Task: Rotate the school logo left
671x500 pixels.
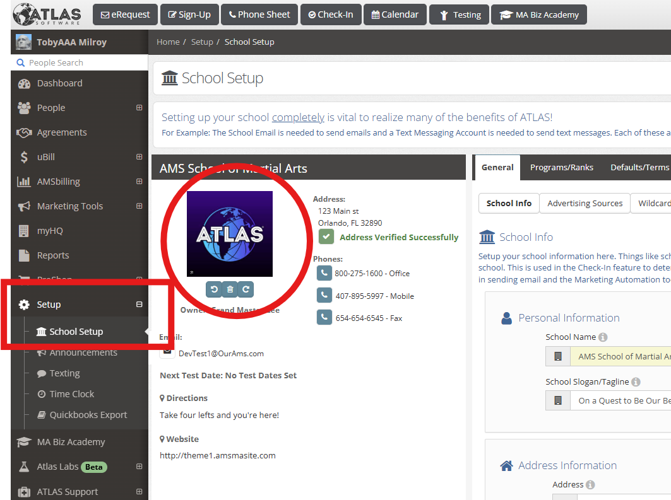Action: [x=214, y=289]
